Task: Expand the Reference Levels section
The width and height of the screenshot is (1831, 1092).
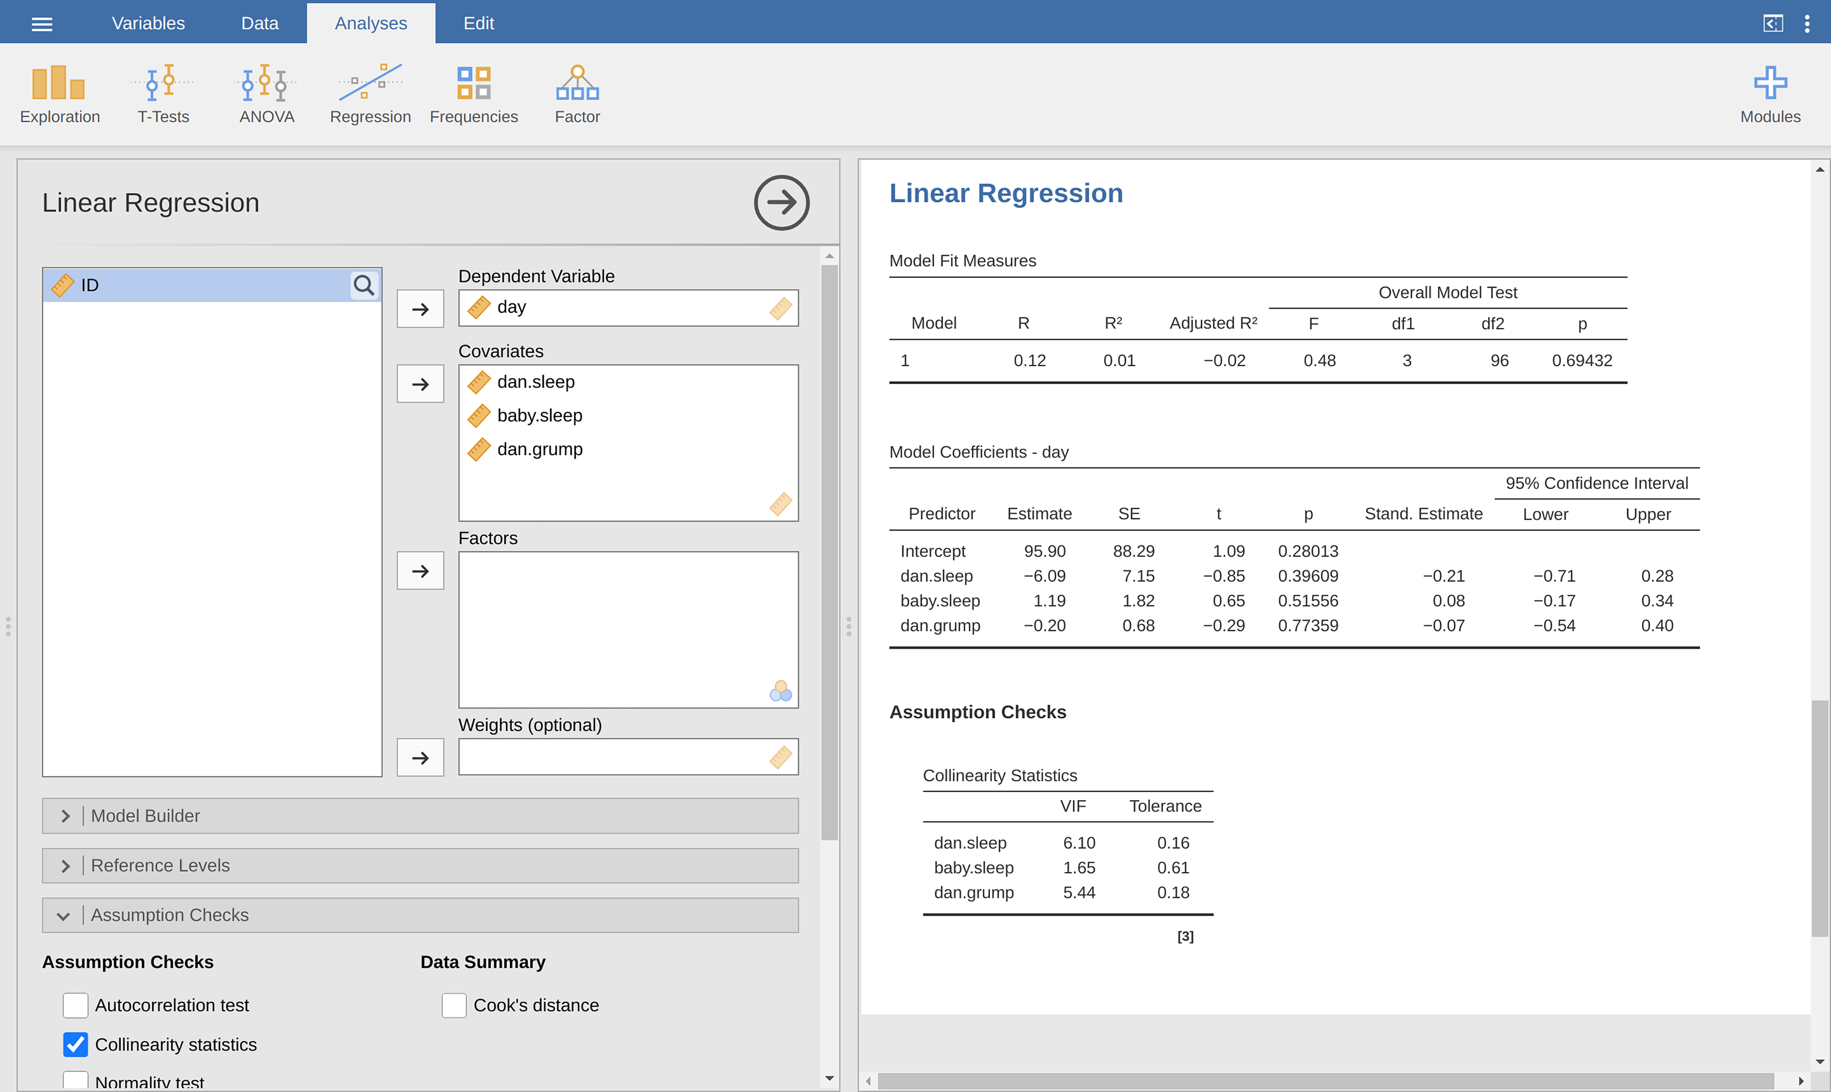Action: coord(420,865)
